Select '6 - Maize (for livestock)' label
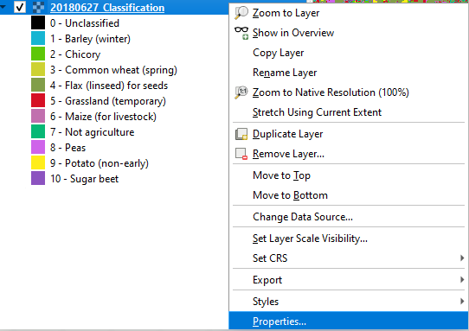The width and height of the screenshot is (469, 331). [103, 117]
